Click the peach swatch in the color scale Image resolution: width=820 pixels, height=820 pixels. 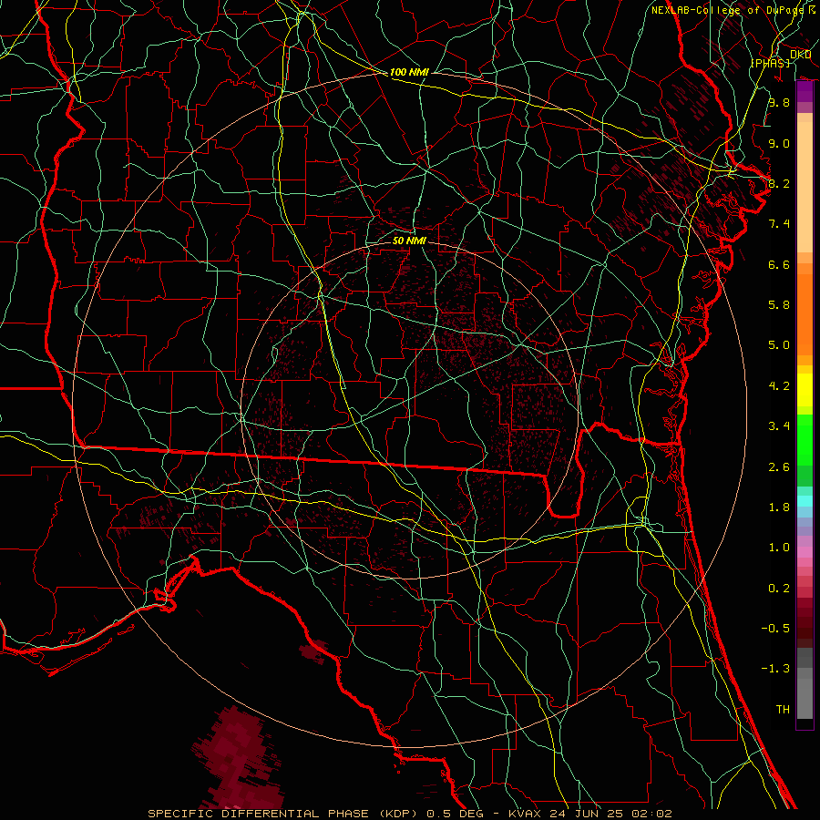tap(805, 187)
